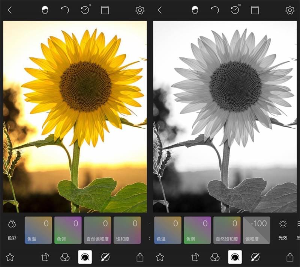Undo last edit on the black-and-white screen

click(x=215, y=10)
